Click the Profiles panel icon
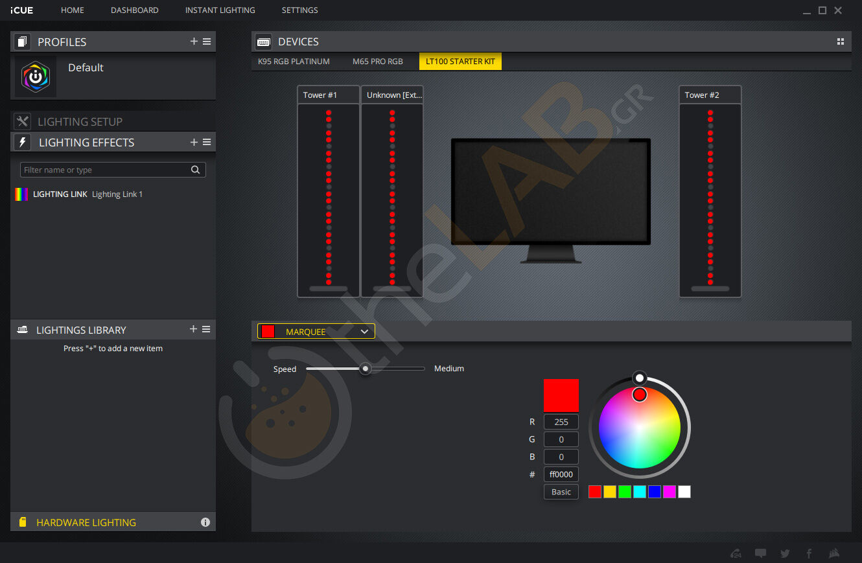Image resolution: width=862 pixels, height=563 pixels. coord(22,41)
